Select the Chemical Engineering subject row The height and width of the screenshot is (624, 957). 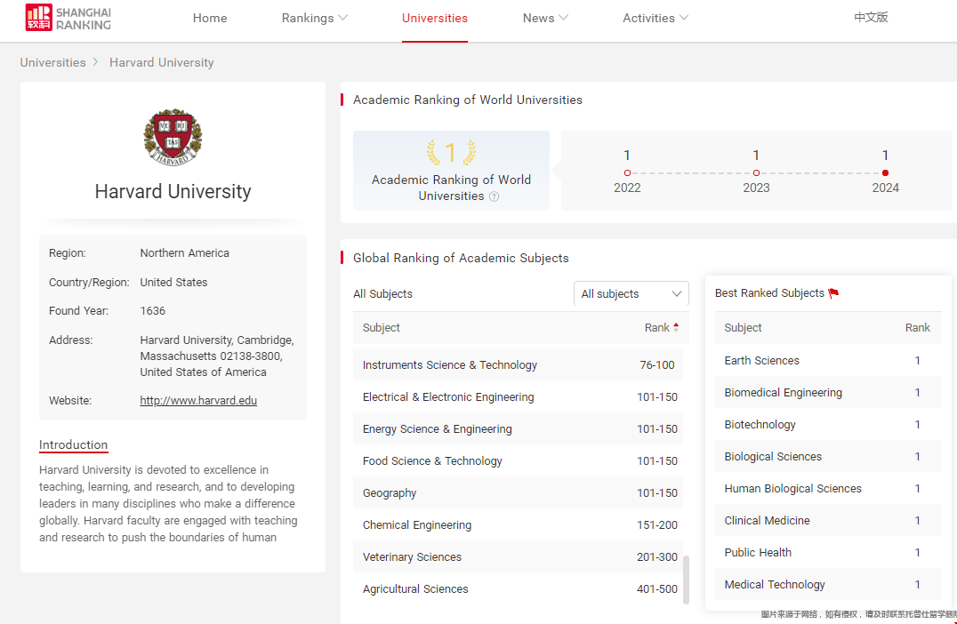pos(518,525)
